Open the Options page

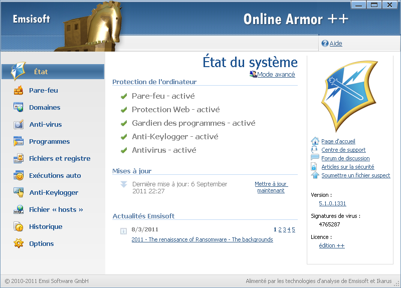(x=42, y=244)
